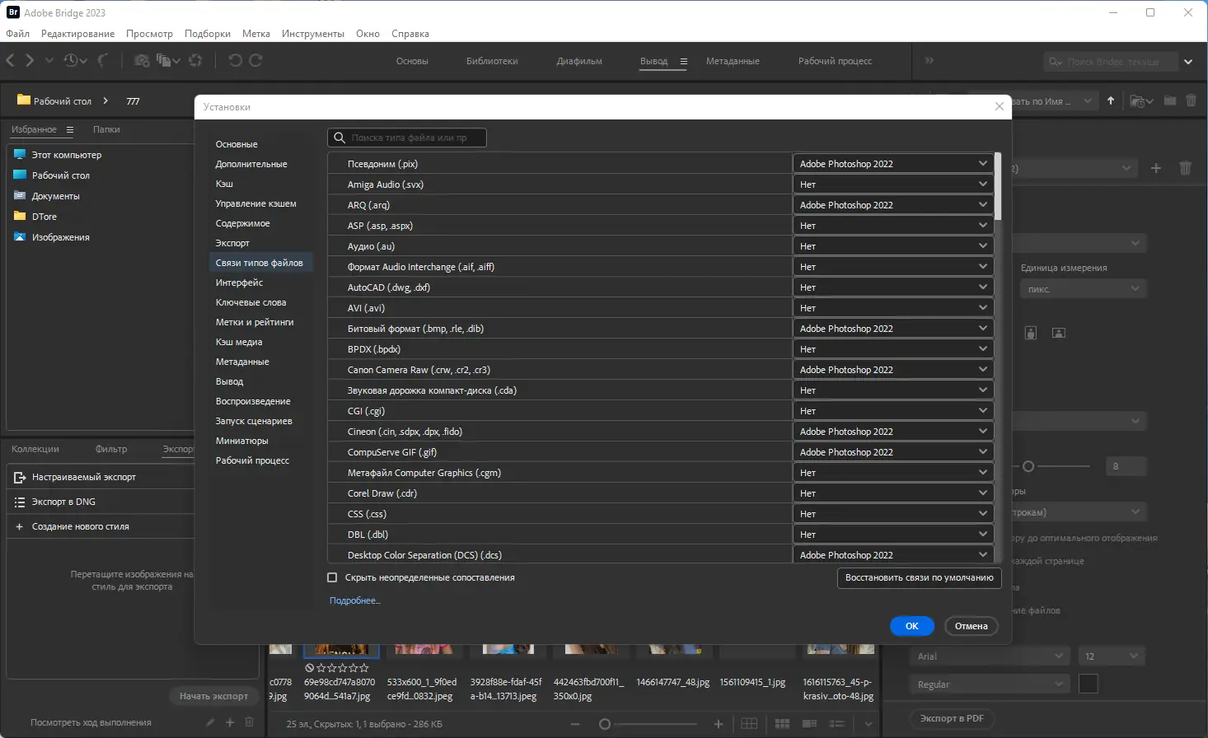The image size is (1208, 738).
Task: Toggle Скрыть неопределенные сопоставления checkbox
Action: (x=333, y=577)
